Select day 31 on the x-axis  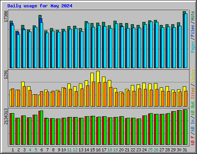(x=185, y=150)
